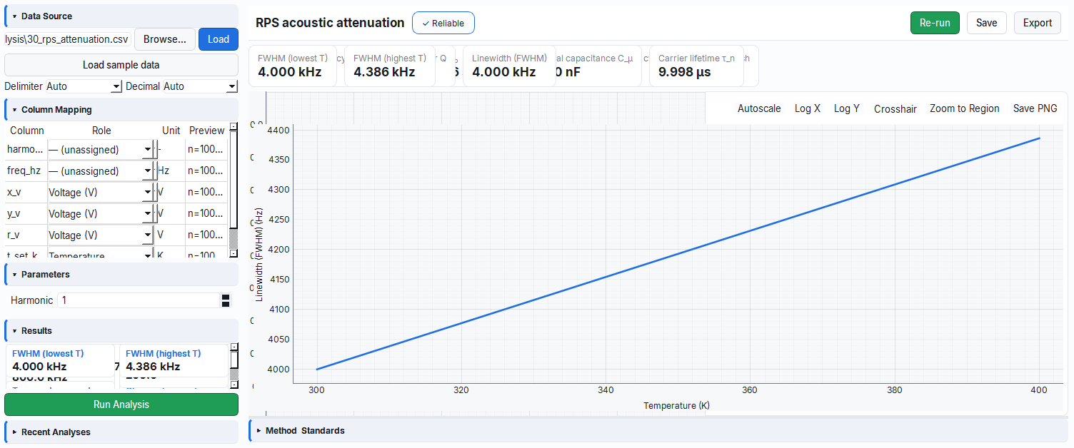1074x448 pixels.
Task: Increment the Harmonic stepper up arrow
Action: (226, 297)
